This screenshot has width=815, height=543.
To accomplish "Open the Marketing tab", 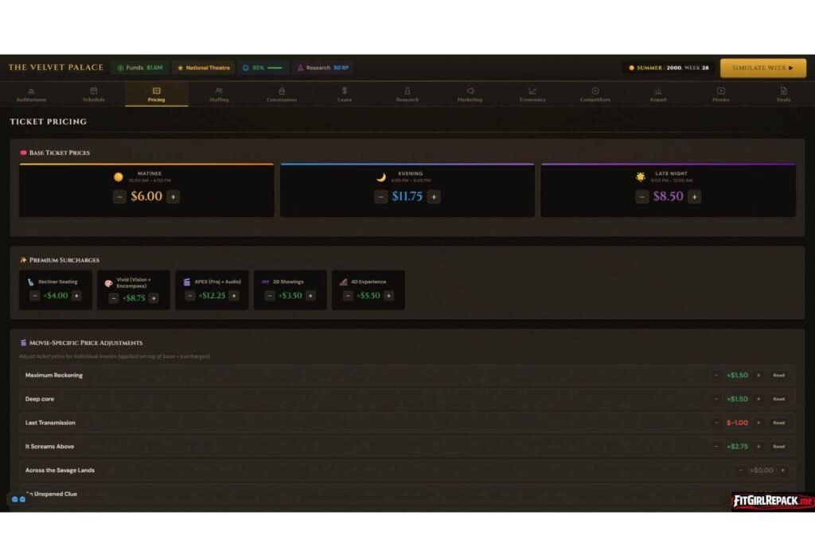I will click(x=470, y=95).
